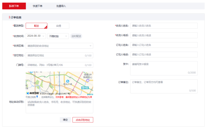Viewport: 206px width, 128px height.
Task: Switch to the 标准下单 tab
Action: 14,6
